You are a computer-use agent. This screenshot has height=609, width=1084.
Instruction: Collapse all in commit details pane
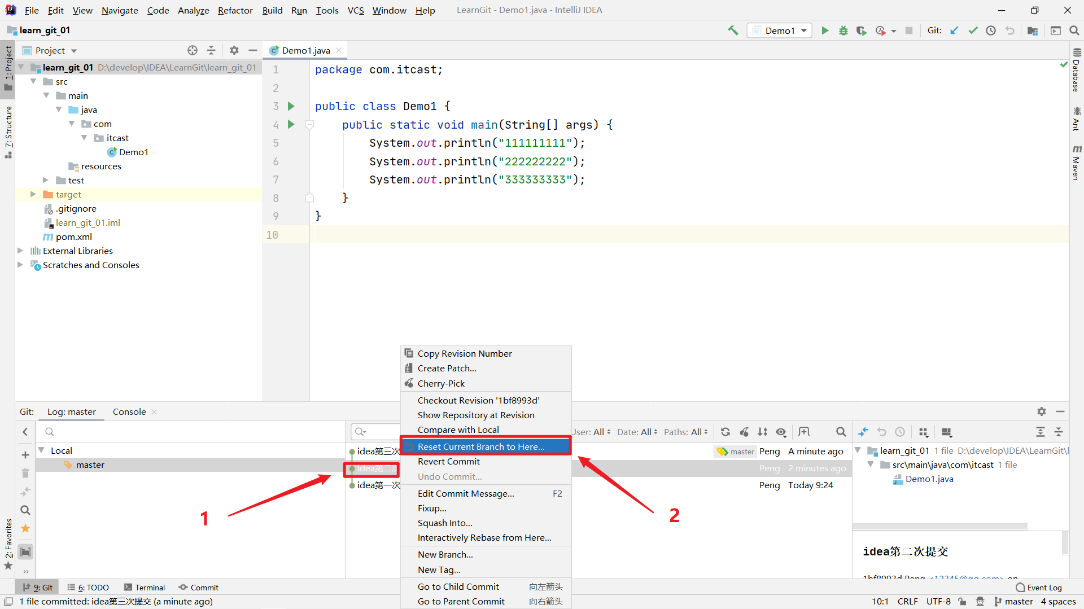[1059, 432]
